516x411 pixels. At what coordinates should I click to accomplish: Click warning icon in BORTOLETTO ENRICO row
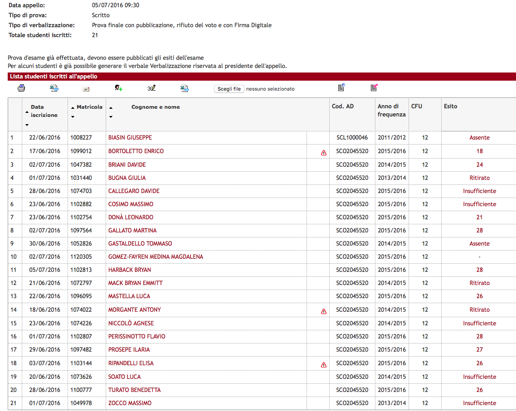324,153
